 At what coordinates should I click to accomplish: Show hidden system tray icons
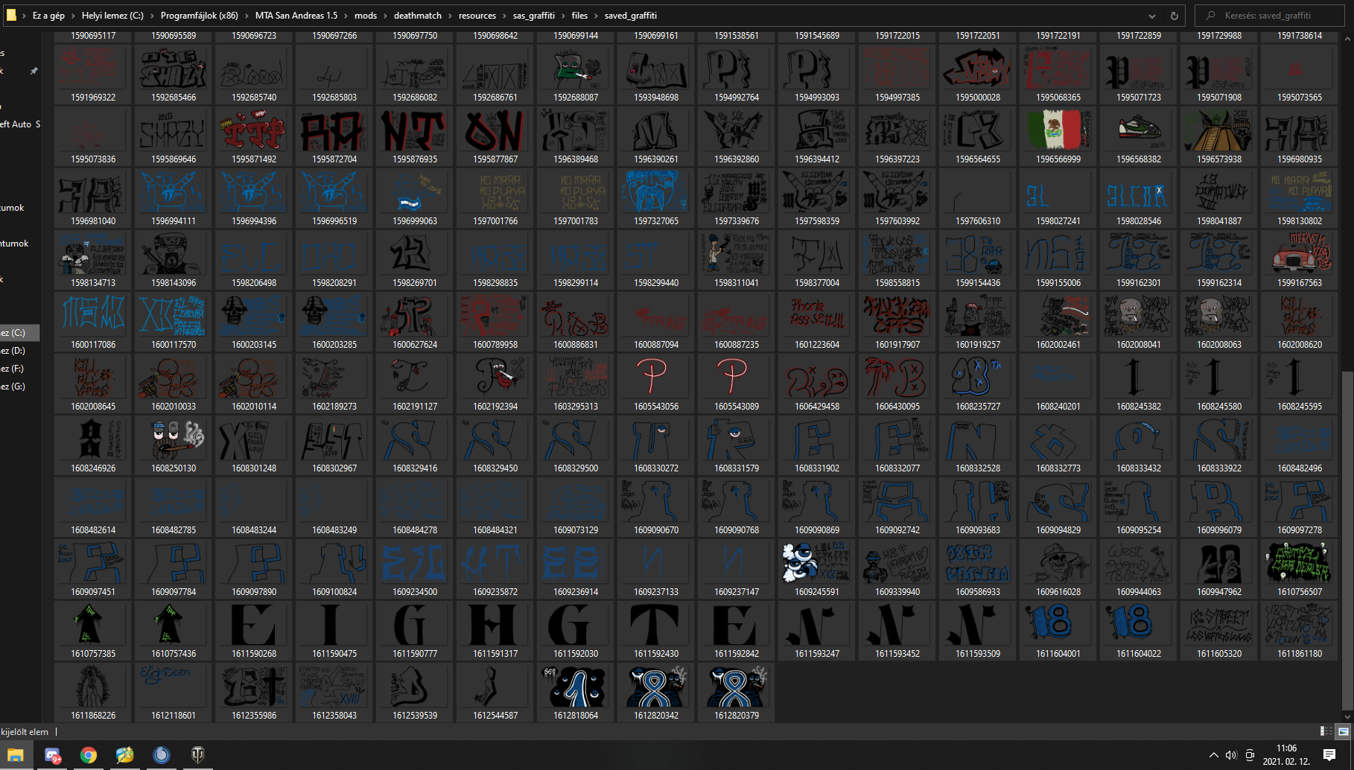coord(1213,755)
